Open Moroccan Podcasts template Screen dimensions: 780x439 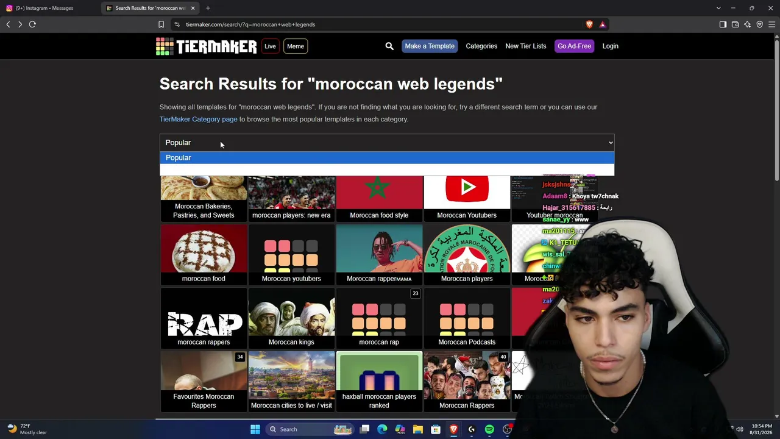click(467, 318)
